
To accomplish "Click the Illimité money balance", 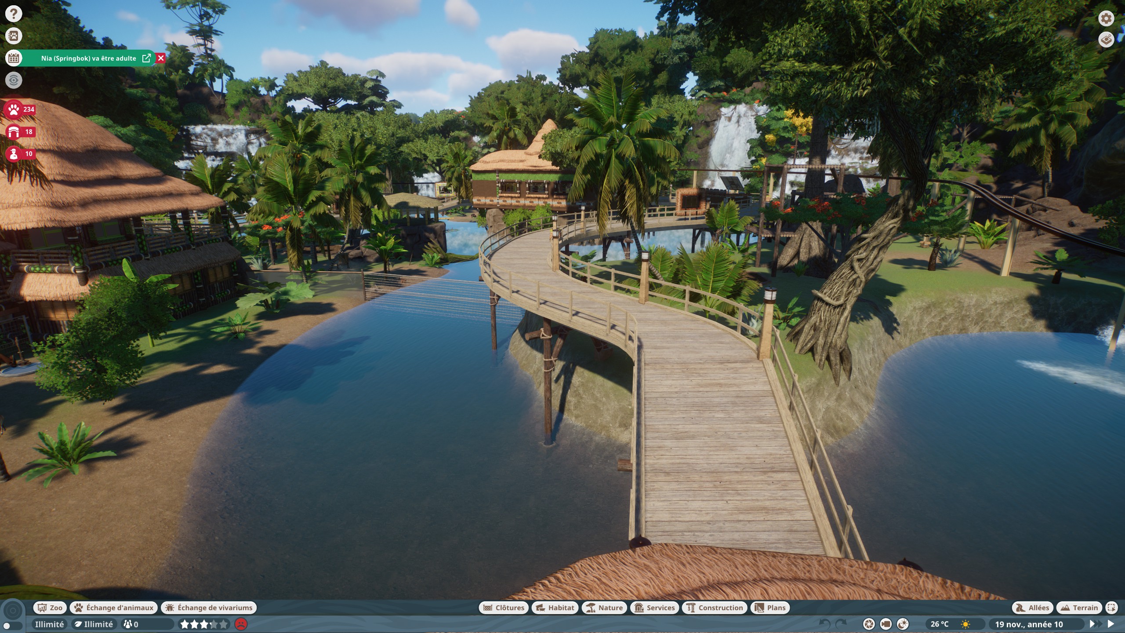I will pos(49,624).
